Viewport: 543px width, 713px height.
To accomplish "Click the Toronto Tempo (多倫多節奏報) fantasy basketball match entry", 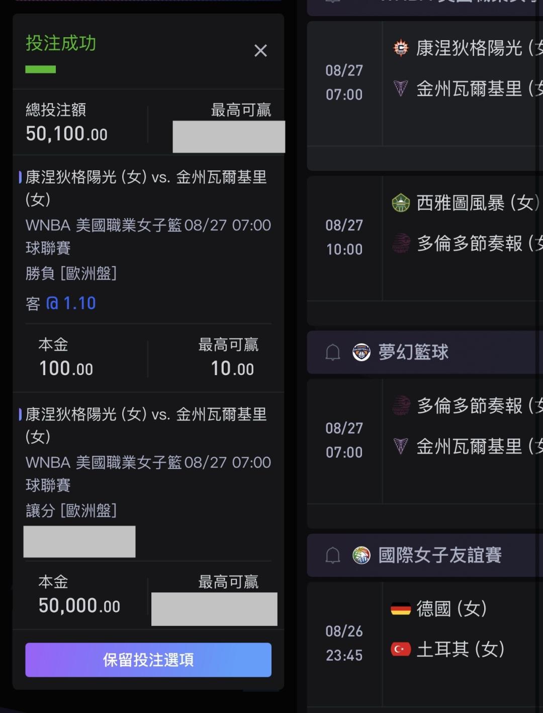I will coord(425,441).
